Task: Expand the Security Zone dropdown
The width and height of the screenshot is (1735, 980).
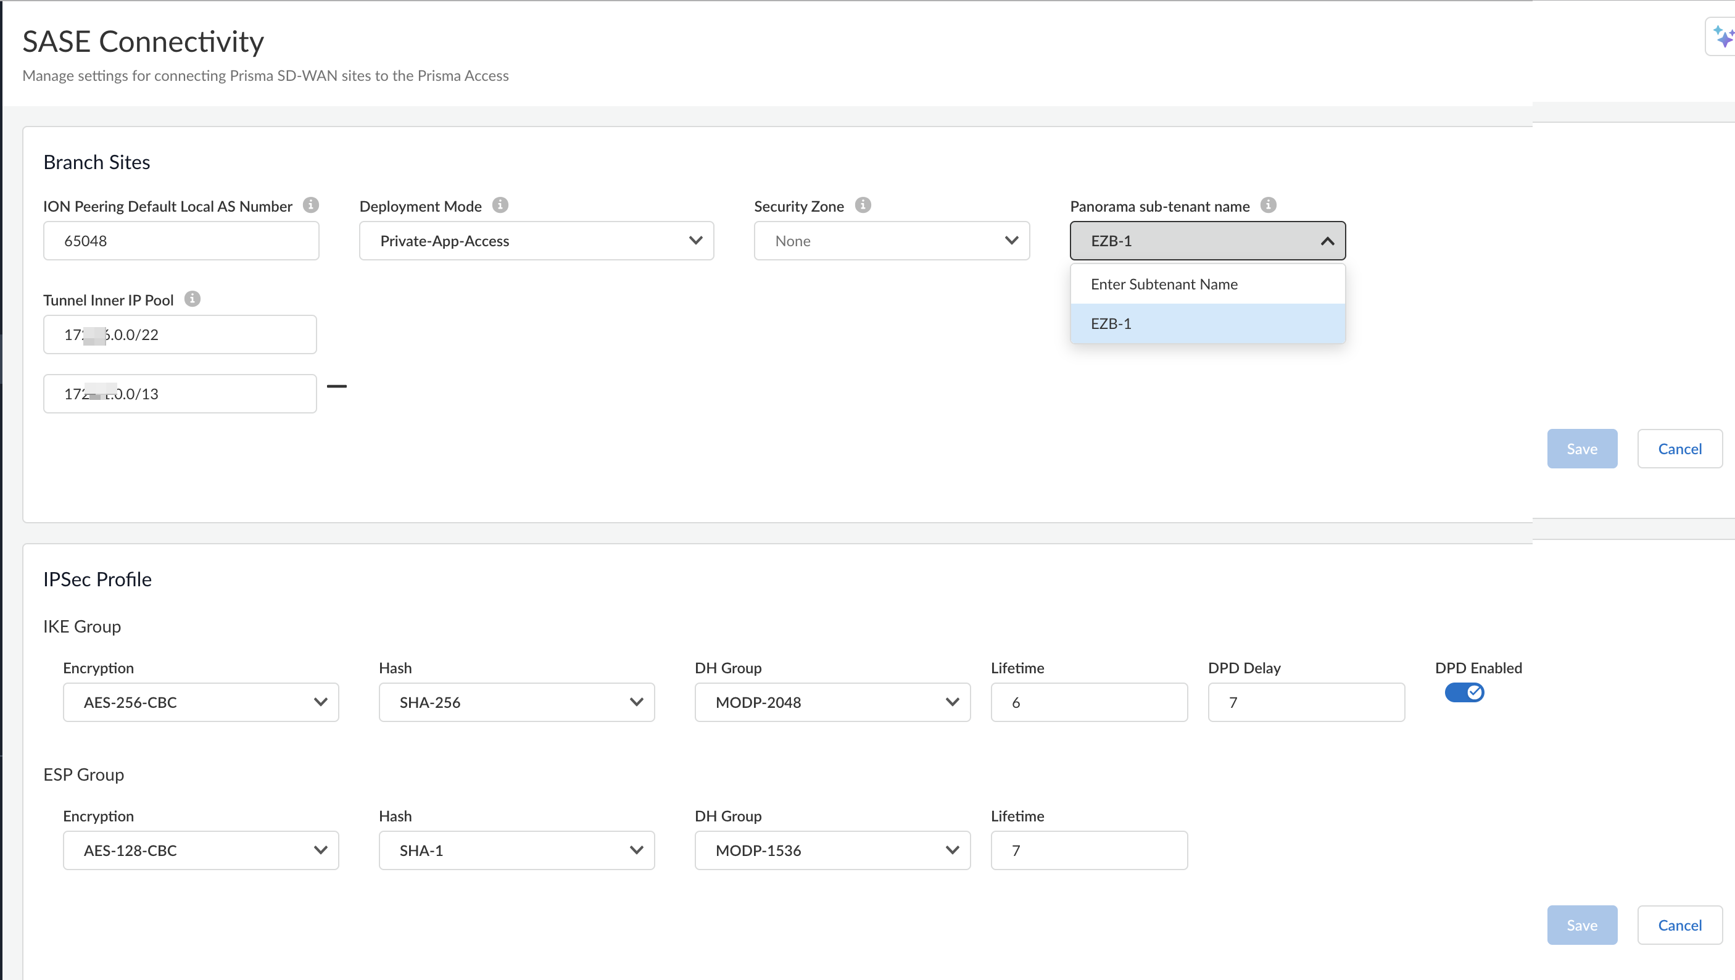Action: [x=891, y=241]
